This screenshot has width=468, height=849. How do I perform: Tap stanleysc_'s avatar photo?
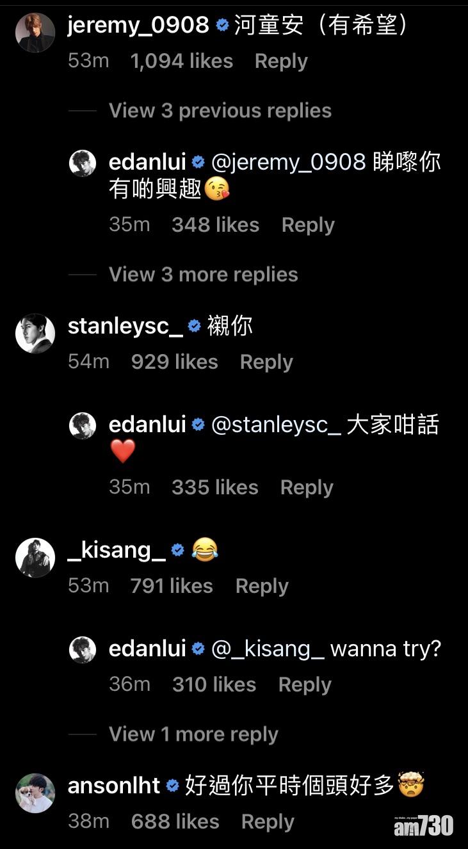(x=35, y=334)
